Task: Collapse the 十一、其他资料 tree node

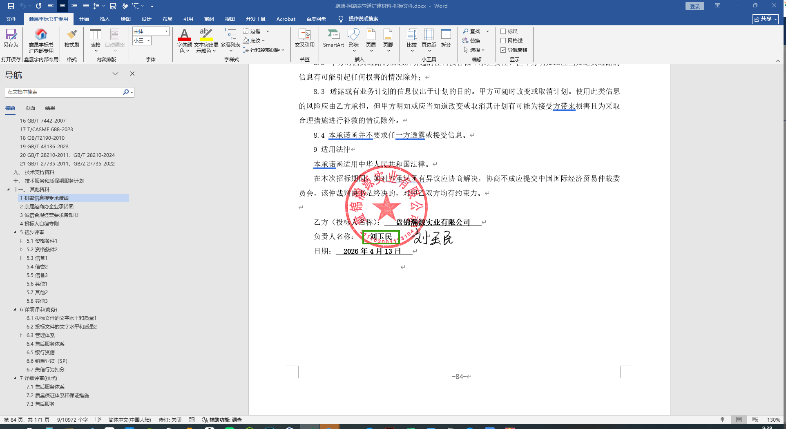Action: tap(8, 189)
